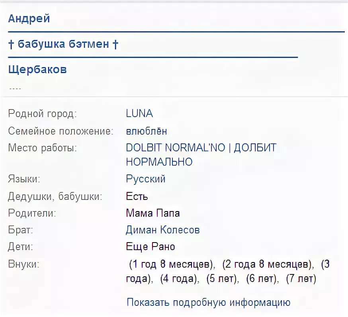348x317 pixels.
Task: Click the Родной город label
Action: click(42, 113)
